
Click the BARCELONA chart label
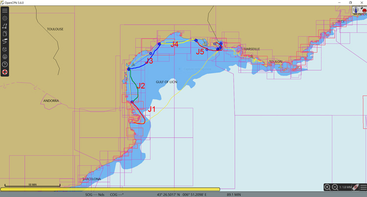click(92, 179)
